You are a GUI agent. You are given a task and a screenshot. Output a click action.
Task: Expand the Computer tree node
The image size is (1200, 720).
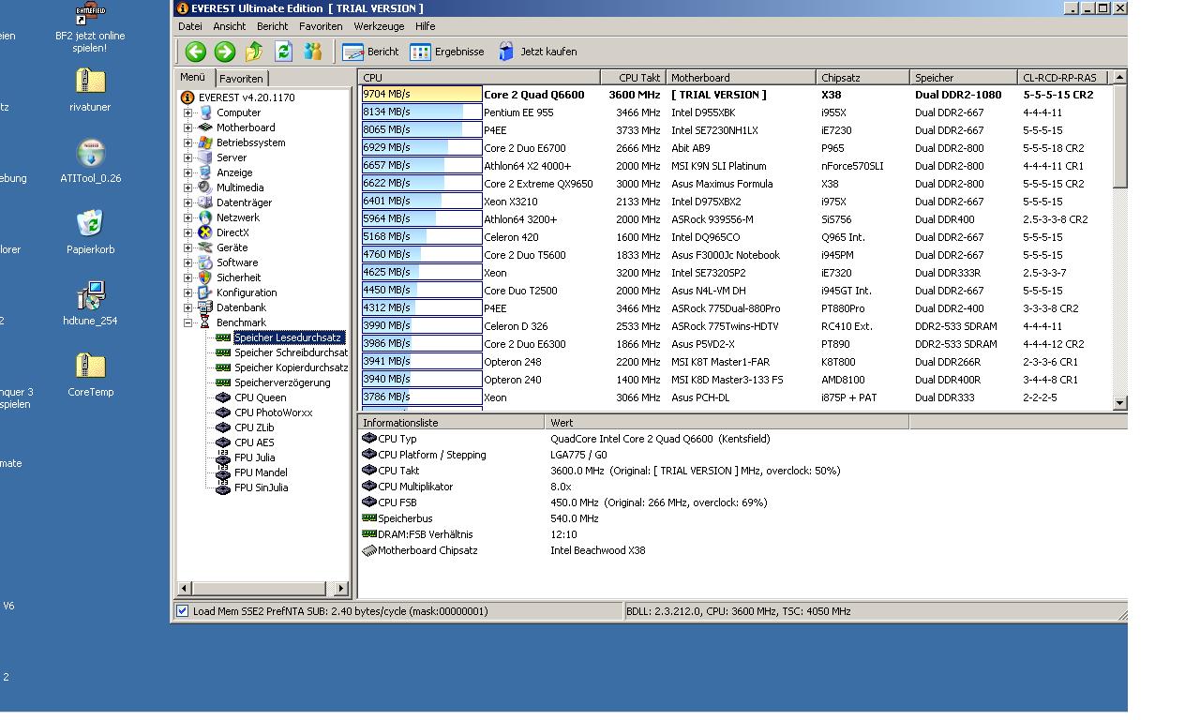[x=187, y=112]
